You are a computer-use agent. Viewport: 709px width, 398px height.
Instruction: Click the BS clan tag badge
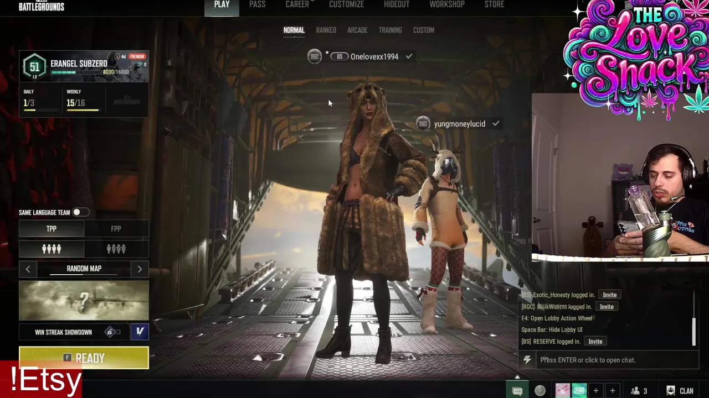coord(340,56)
